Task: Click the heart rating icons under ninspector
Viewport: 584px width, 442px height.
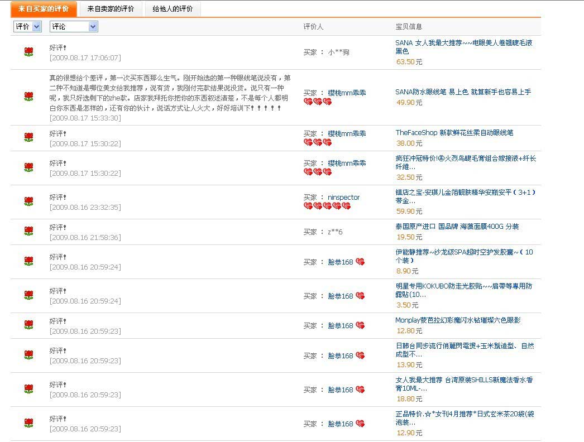Action: (x=327, y=206)
